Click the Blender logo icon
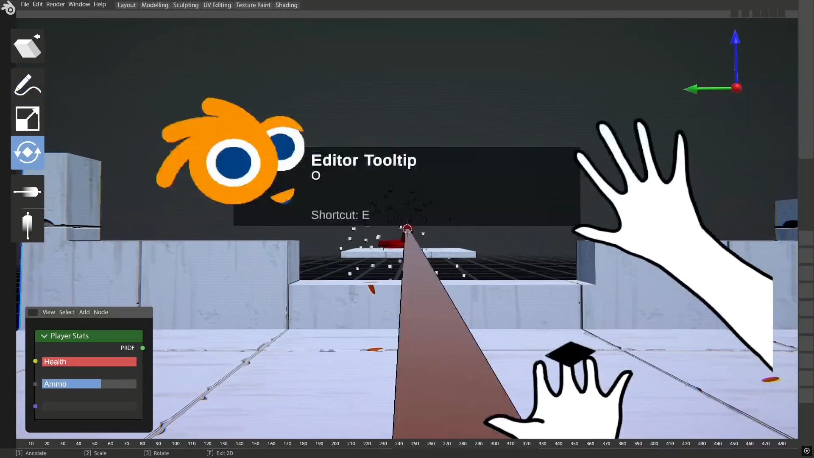This screenshot has width=814, height=458. pos(8,7)
